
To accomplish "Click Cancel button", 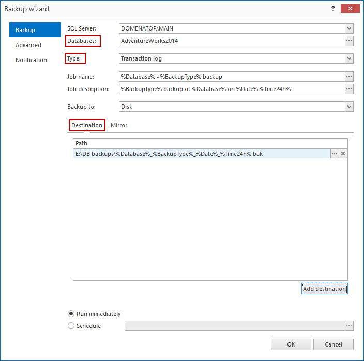I will [x=333, y=344].
